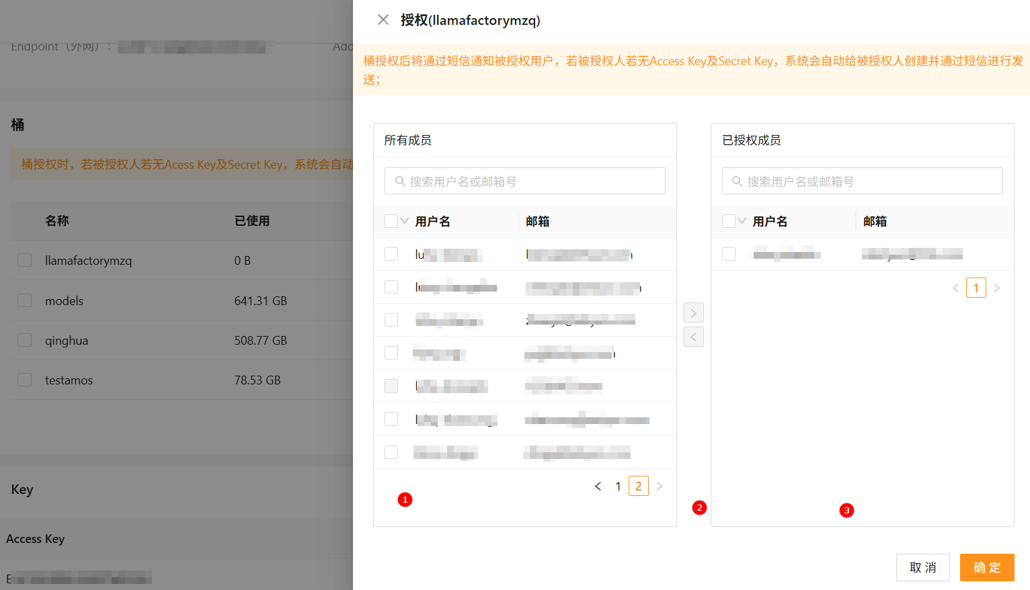Click '78.53 GB' usage value

point(257,380)
